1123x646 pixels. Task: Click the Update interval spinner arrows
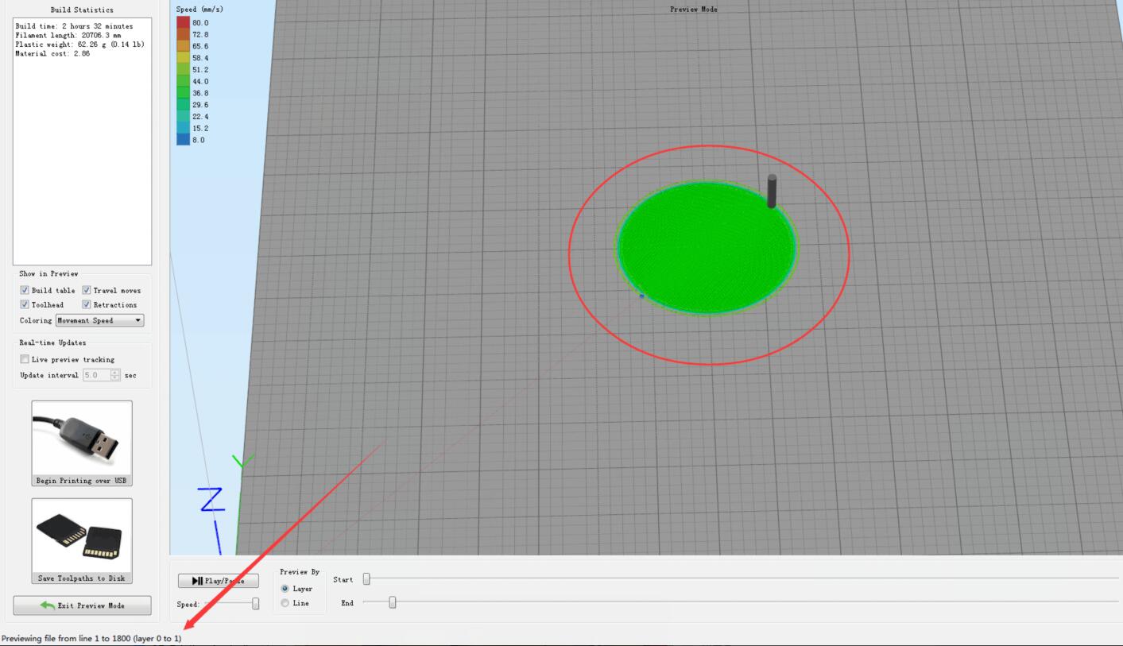pyautogui.click(x=115, y=375)
